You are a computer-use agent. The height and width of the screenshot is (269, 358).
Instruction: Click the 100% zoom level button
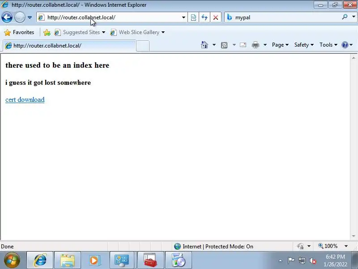[x=328, y=246]
